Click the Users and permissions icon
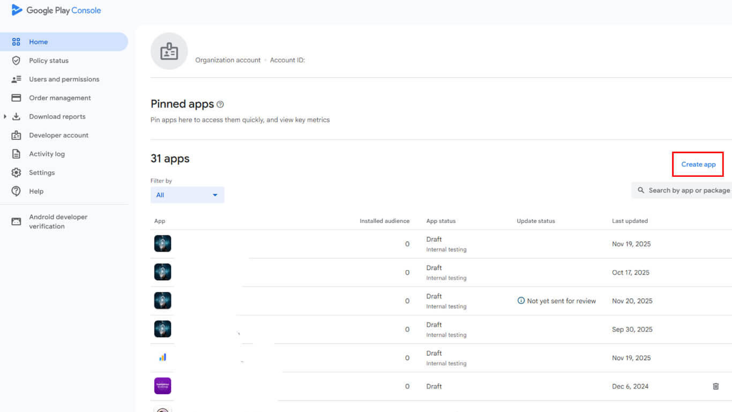Image resolution: width=732 pixels, height=412 pixels. point(16,79)
